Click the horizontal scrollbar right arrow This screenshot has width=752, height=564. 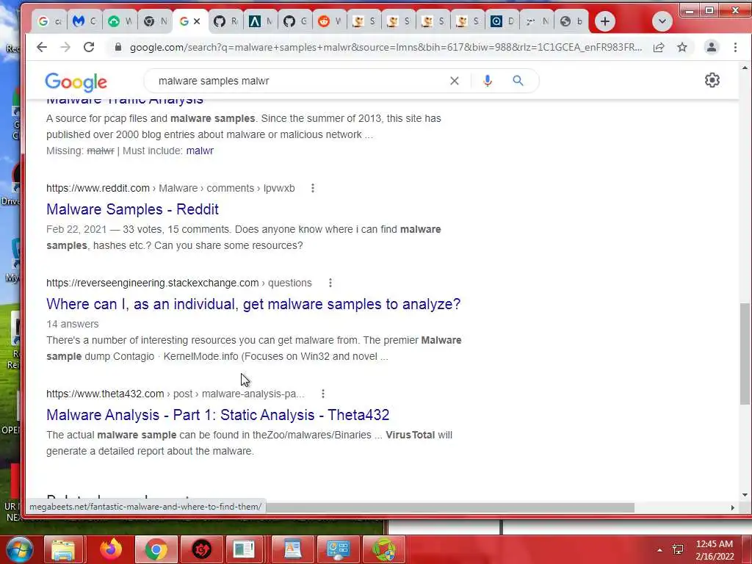[732, 507]
